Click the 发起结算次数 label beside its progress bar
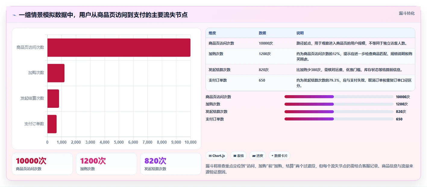Viewport: 427px width, 187px height. [x=216, y=112]
